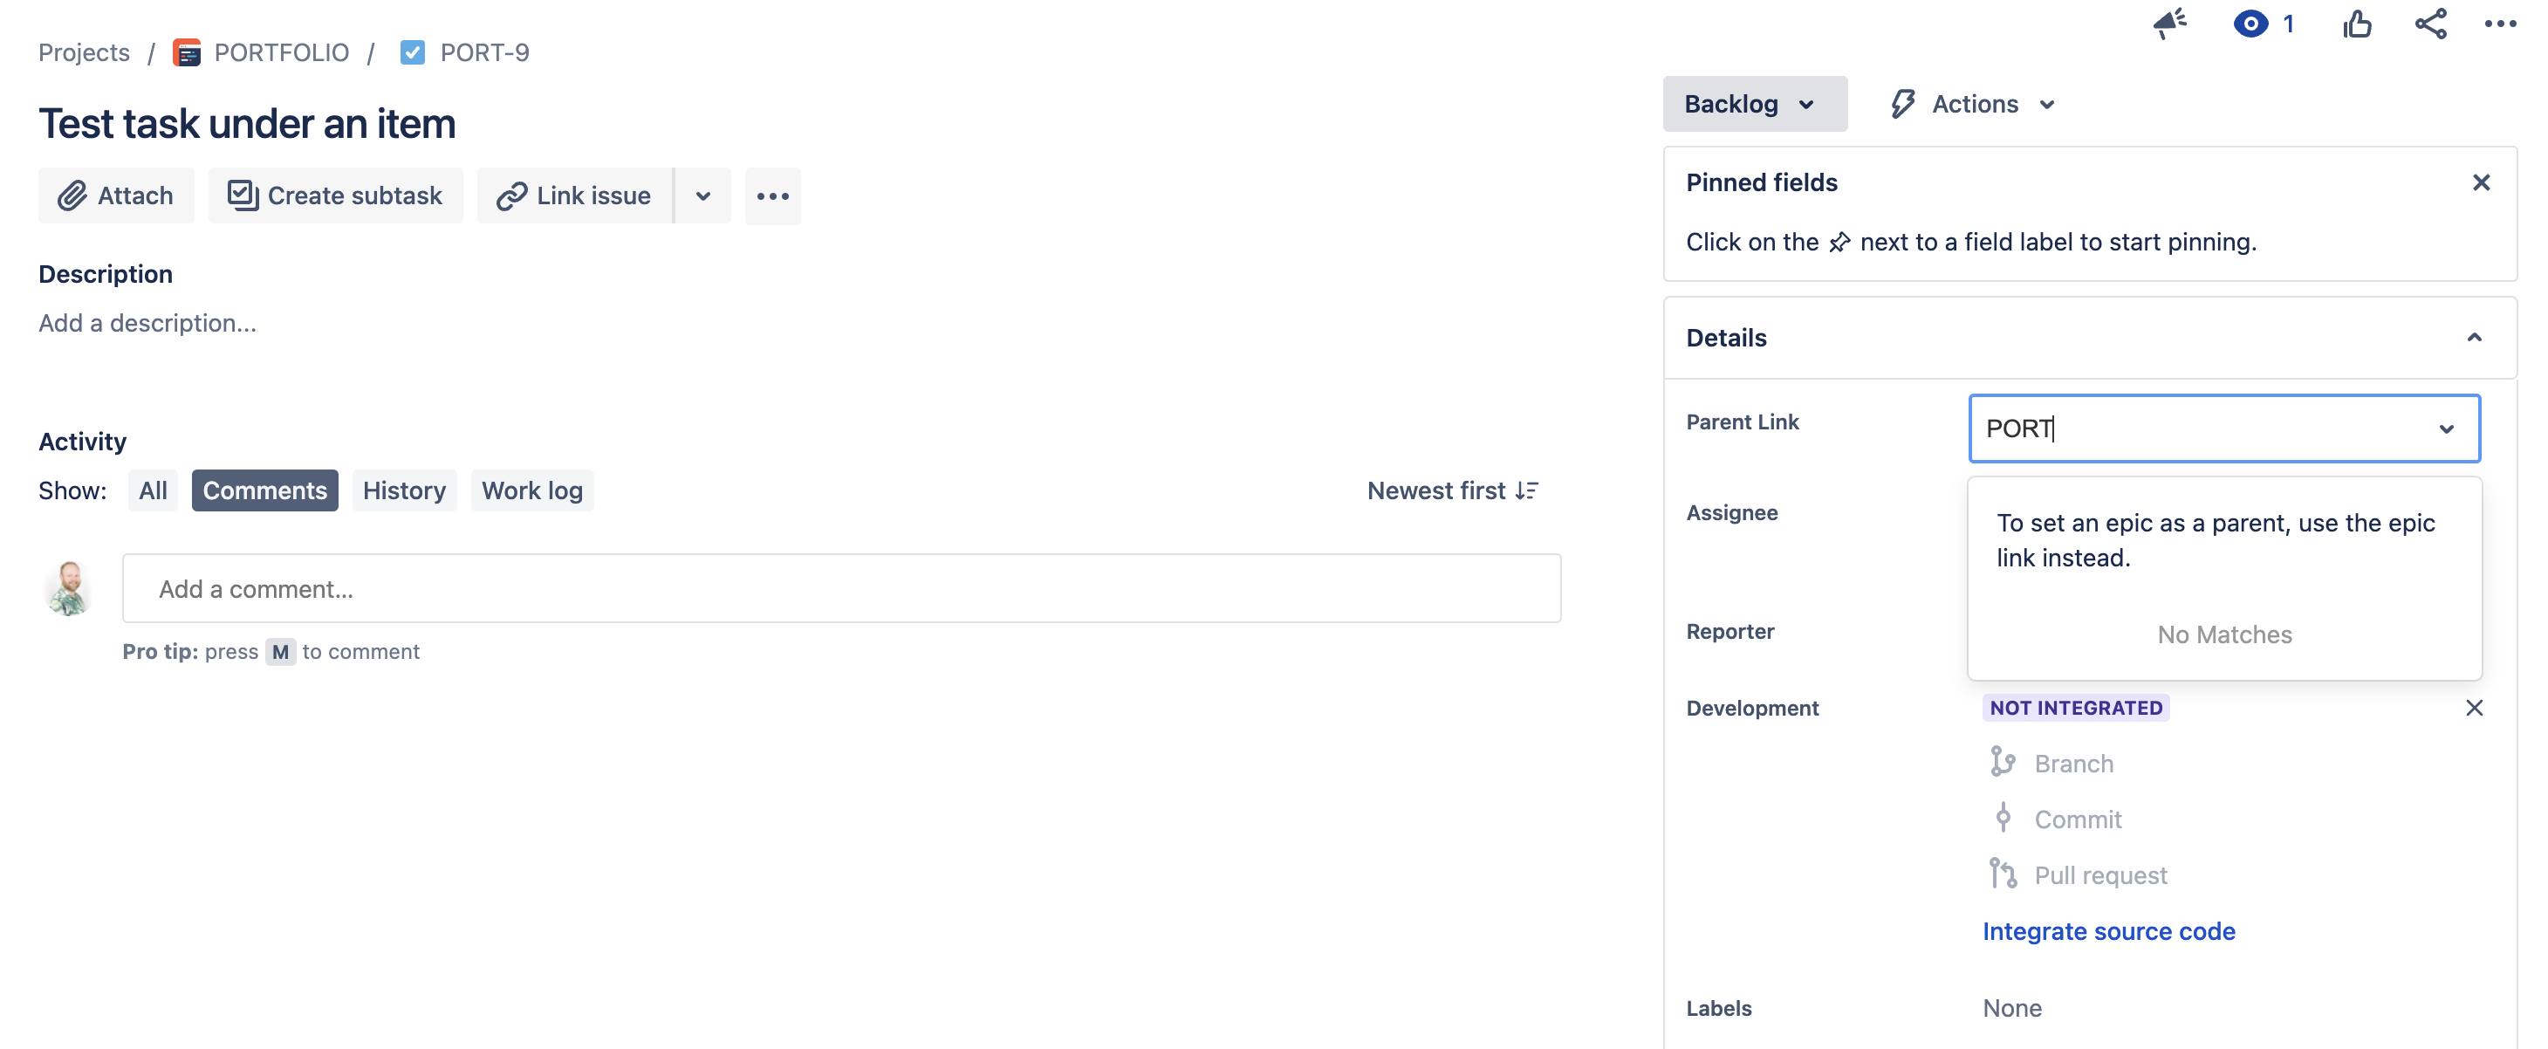This screenshot has height=1049, width=2548.
Task: Open the Backlog status dropdown
Action: pyautogui.click(x=1754, y=103)
